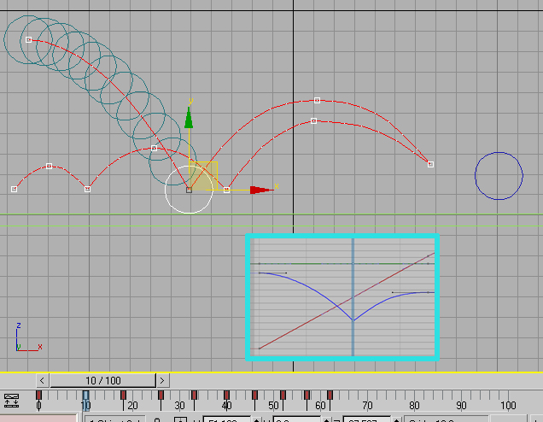Open the mini curve editor toggle icon
Image resolution: width=543 pixels, height=422 pixels.
pos(11,401)
